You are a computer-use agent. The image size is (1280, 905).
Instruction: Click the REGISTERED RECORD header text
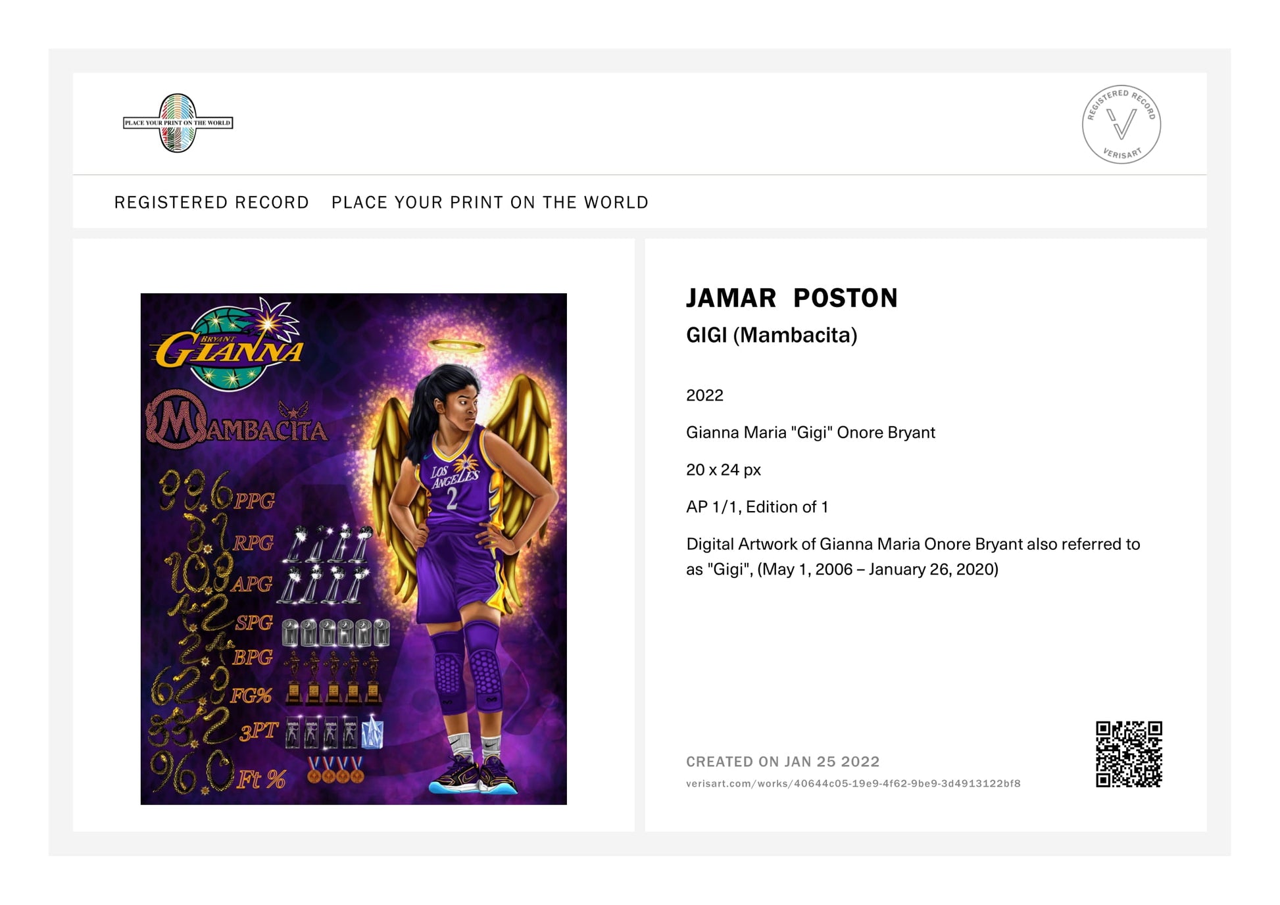pyautogui.click(x=211, y=203)
